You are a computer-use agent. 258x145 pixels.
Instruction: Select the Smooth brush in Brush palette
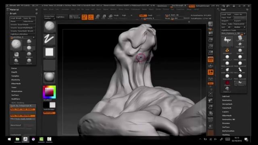pos(29,61)
